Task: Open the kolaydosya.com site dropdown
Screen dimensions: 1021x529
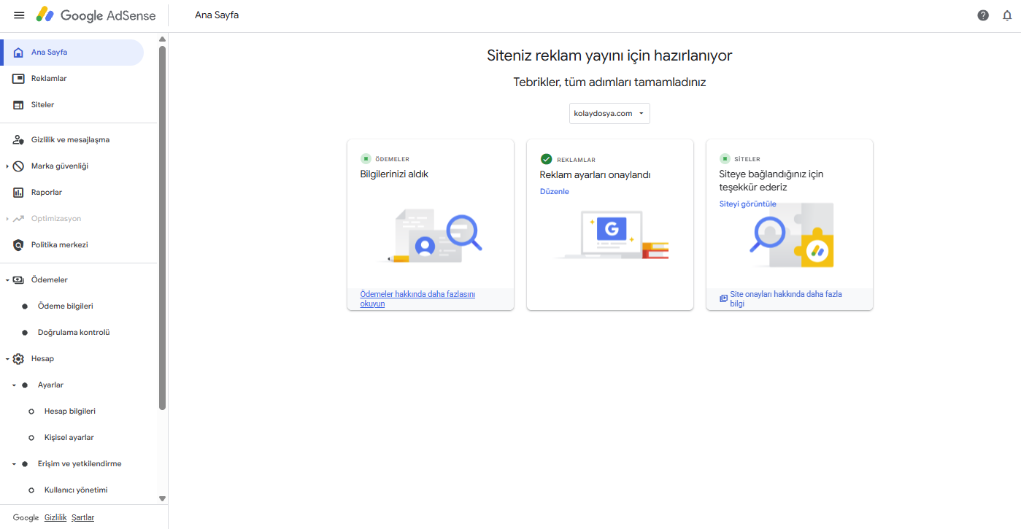Action: coord(609,114)
